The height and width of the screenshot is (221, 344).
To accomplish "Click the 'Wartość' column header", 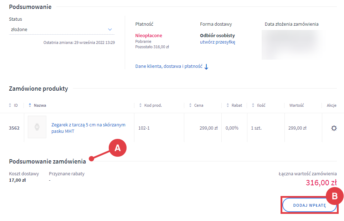I will 296,105.
